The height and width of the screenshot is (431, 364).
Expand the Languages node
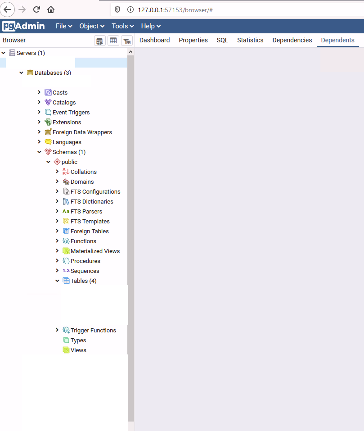39,141
